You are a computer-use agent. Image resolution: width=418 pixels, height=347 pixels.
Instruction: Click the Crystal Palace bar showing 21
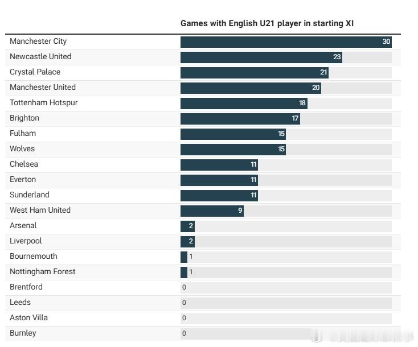(x=255, y=73)
